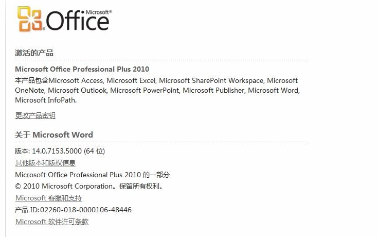Click the 产品 ID number line
The width and height of the screenshot is (378, 237).
[x=74, y=210]
